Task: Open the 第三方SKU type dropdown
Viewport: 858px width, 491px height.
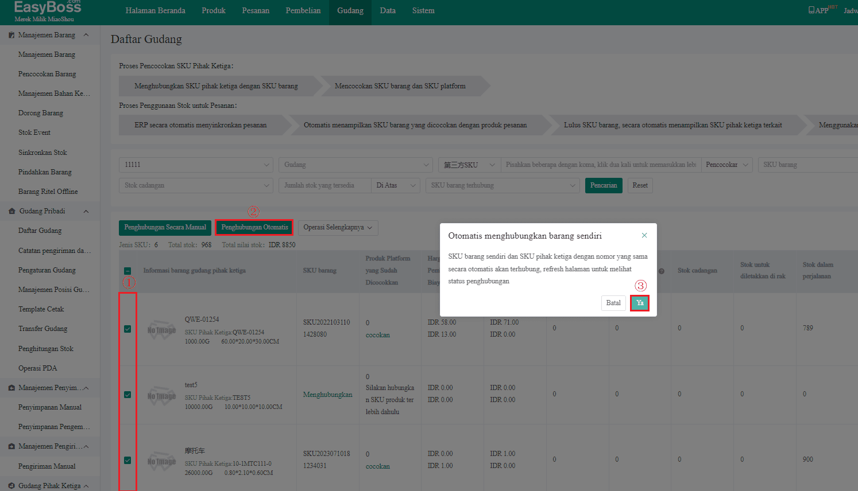Action: coord(469,165)
